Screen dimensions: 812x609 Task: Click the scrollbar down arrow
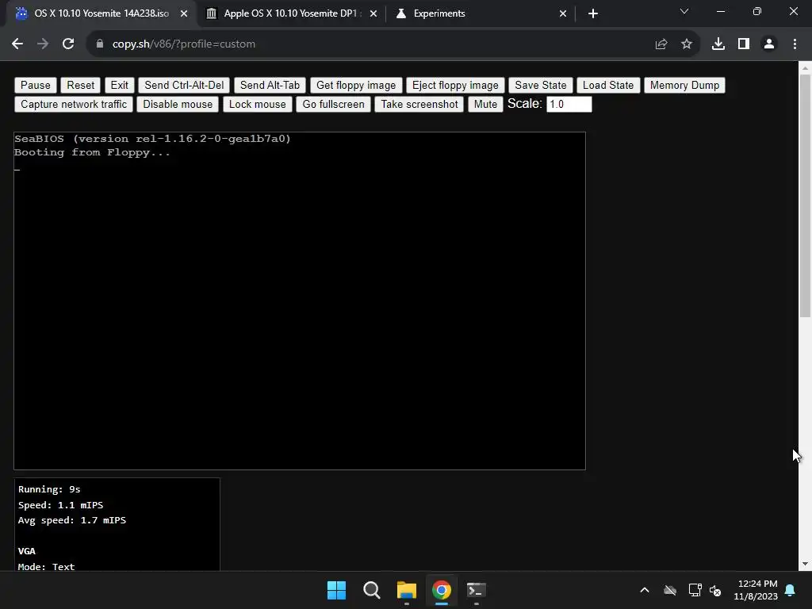click(805, 564)
